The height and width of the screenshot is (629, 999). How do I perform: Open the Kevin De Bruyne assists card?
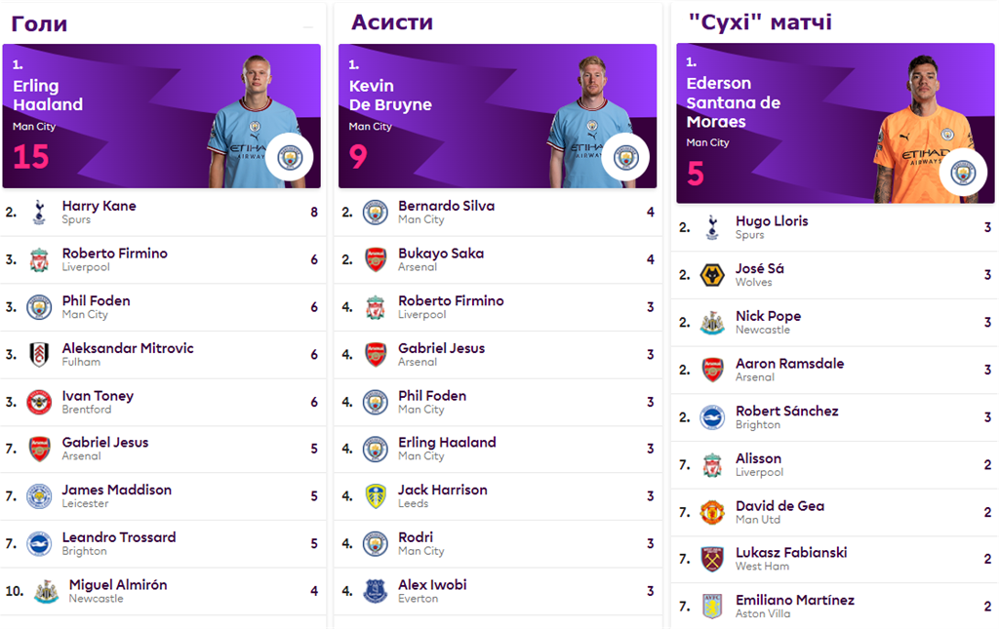point(498,116)
